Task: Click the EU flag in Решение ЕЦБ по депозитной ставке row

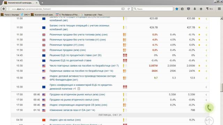Action: click(44, 61)
